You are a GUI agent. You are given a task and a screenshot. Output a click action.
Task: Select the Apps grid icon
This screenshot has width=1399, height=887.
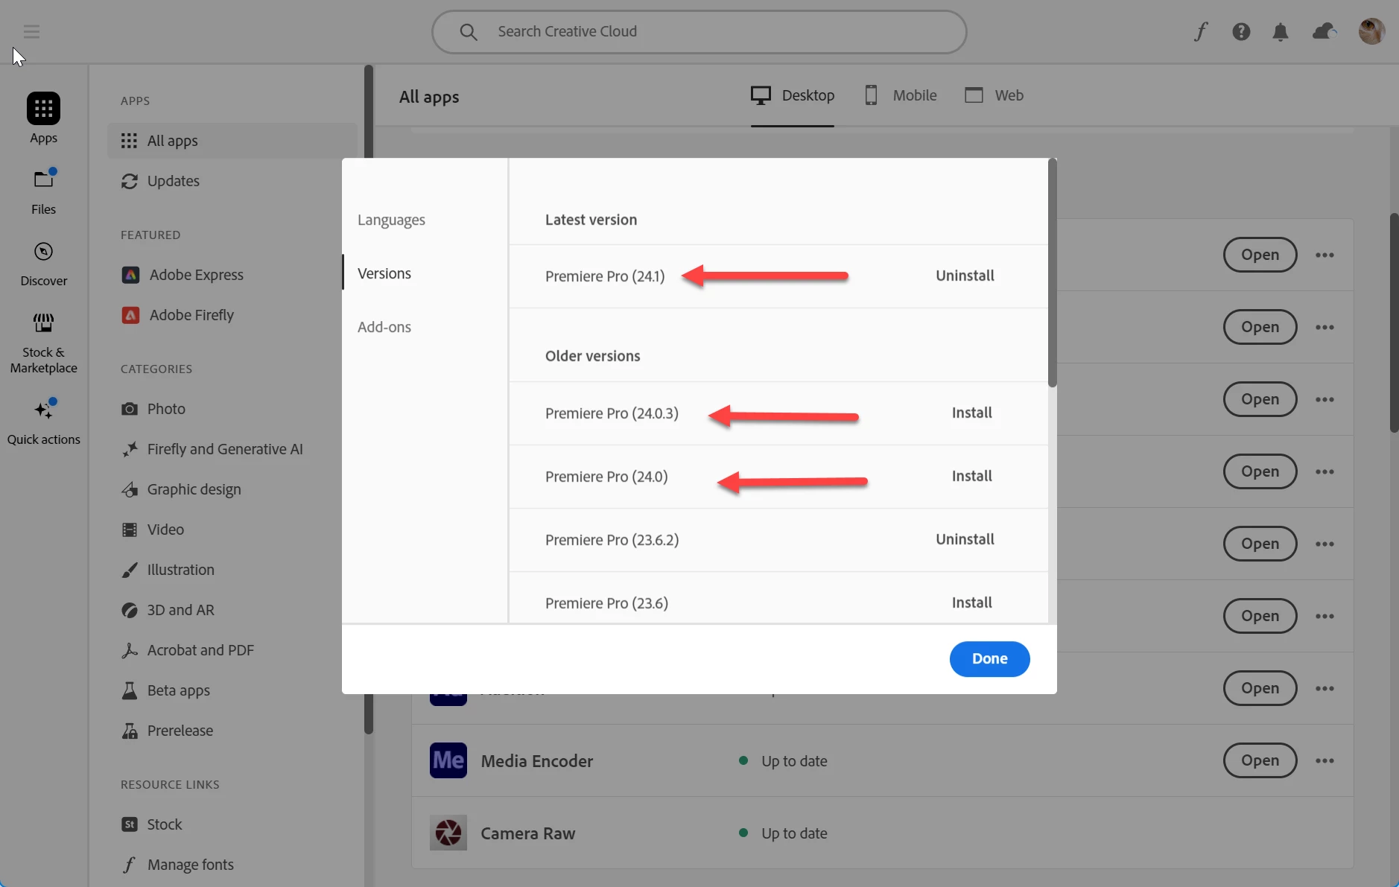tap(43, 109)
